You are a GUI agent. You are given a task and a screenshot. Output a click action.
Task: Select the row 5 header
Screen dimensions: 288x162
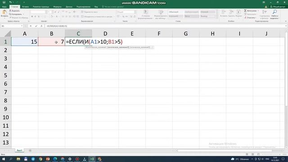(x=5, y=75)
